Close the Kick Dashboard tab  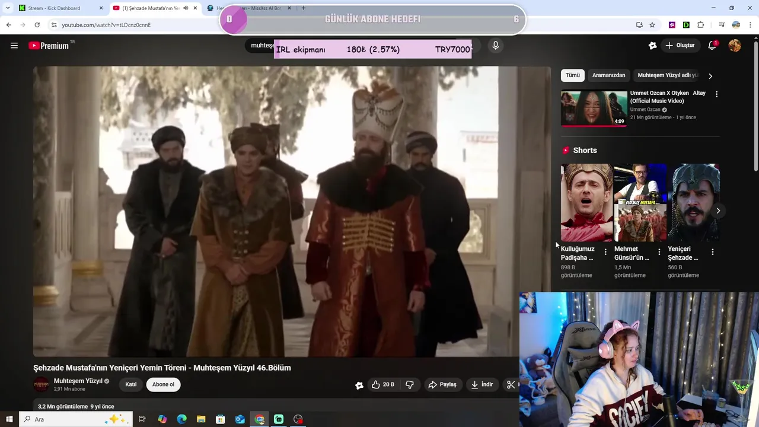(x=101, y=8)
